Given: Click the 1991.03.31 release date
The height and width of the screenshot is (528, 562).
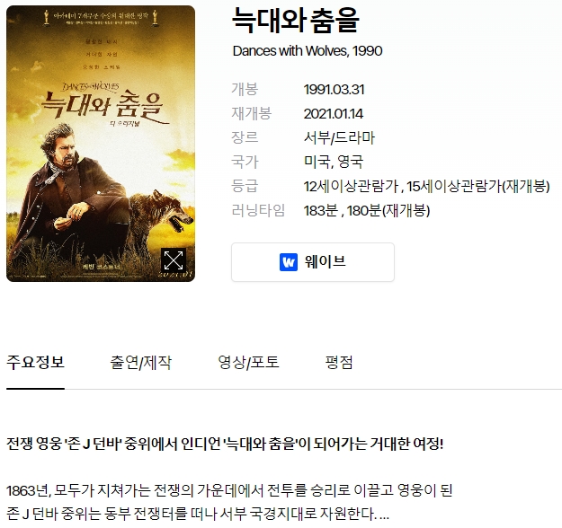Looking at the screenshot, I should pos(334,90).
